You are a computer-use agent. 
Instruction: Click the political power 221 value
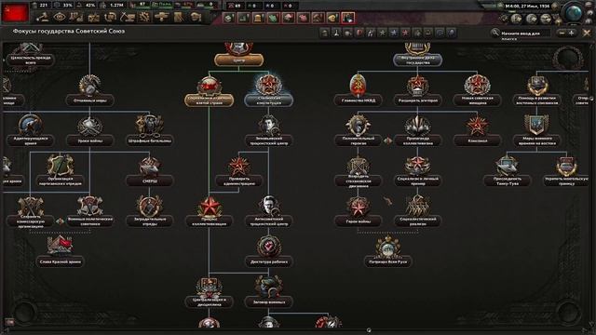[x=44, y=6]
